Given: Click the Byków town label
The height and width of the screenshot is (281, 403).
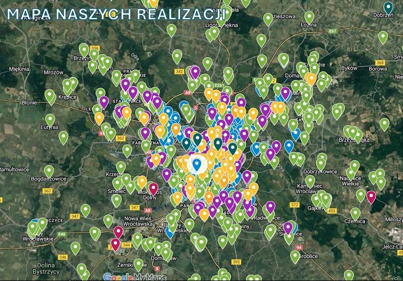Looking at the screenshot, I should (349, 68).
